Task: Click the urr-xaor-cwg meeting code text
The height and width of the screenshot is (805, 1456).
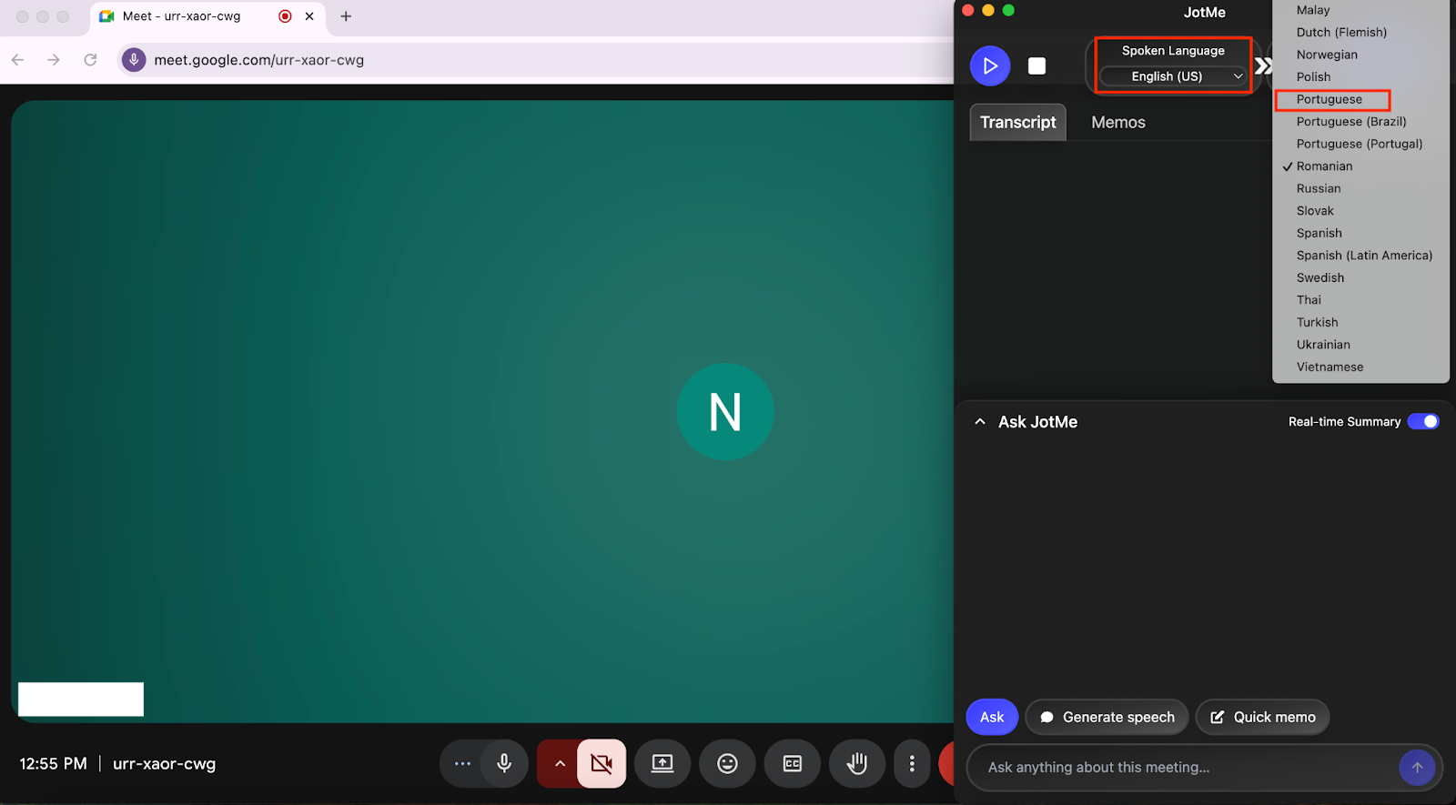Action: coord(164,764)
